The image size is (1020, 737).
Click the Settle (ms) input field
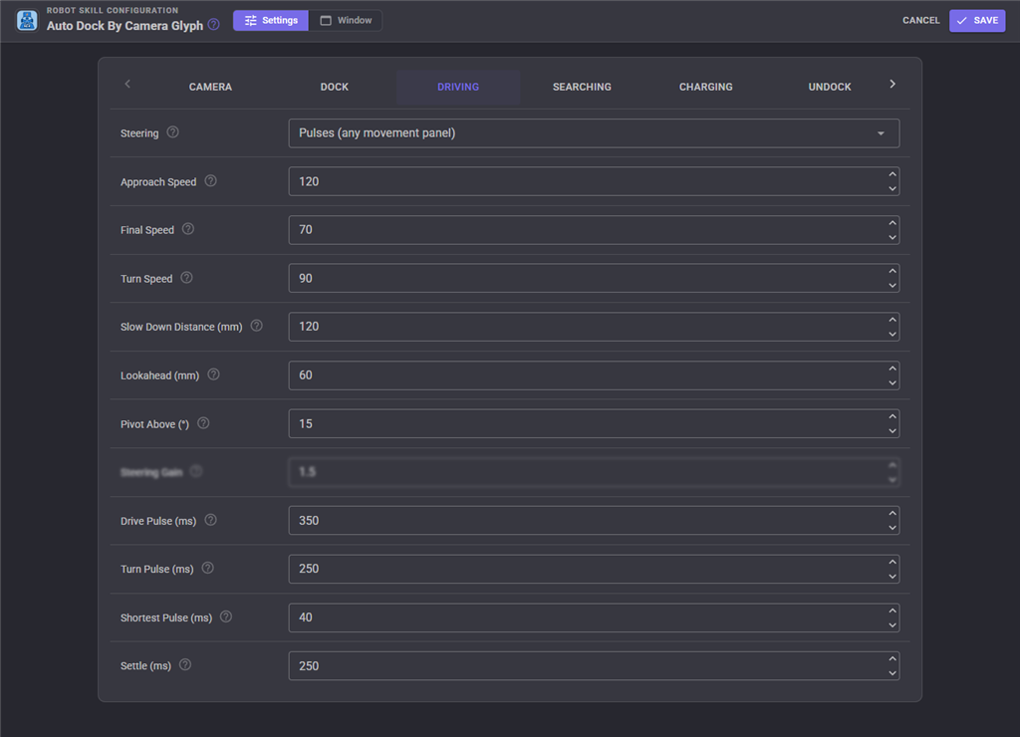594,666
